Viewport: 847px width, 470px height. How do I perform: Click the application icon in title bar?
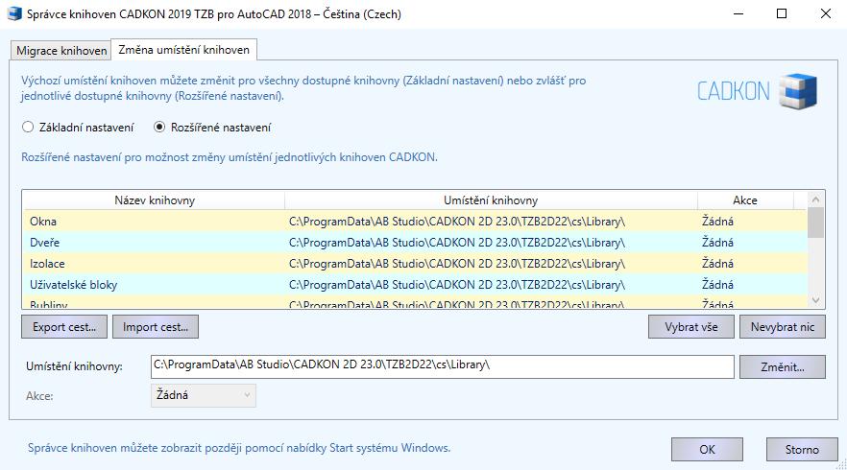tap(14, 13)
